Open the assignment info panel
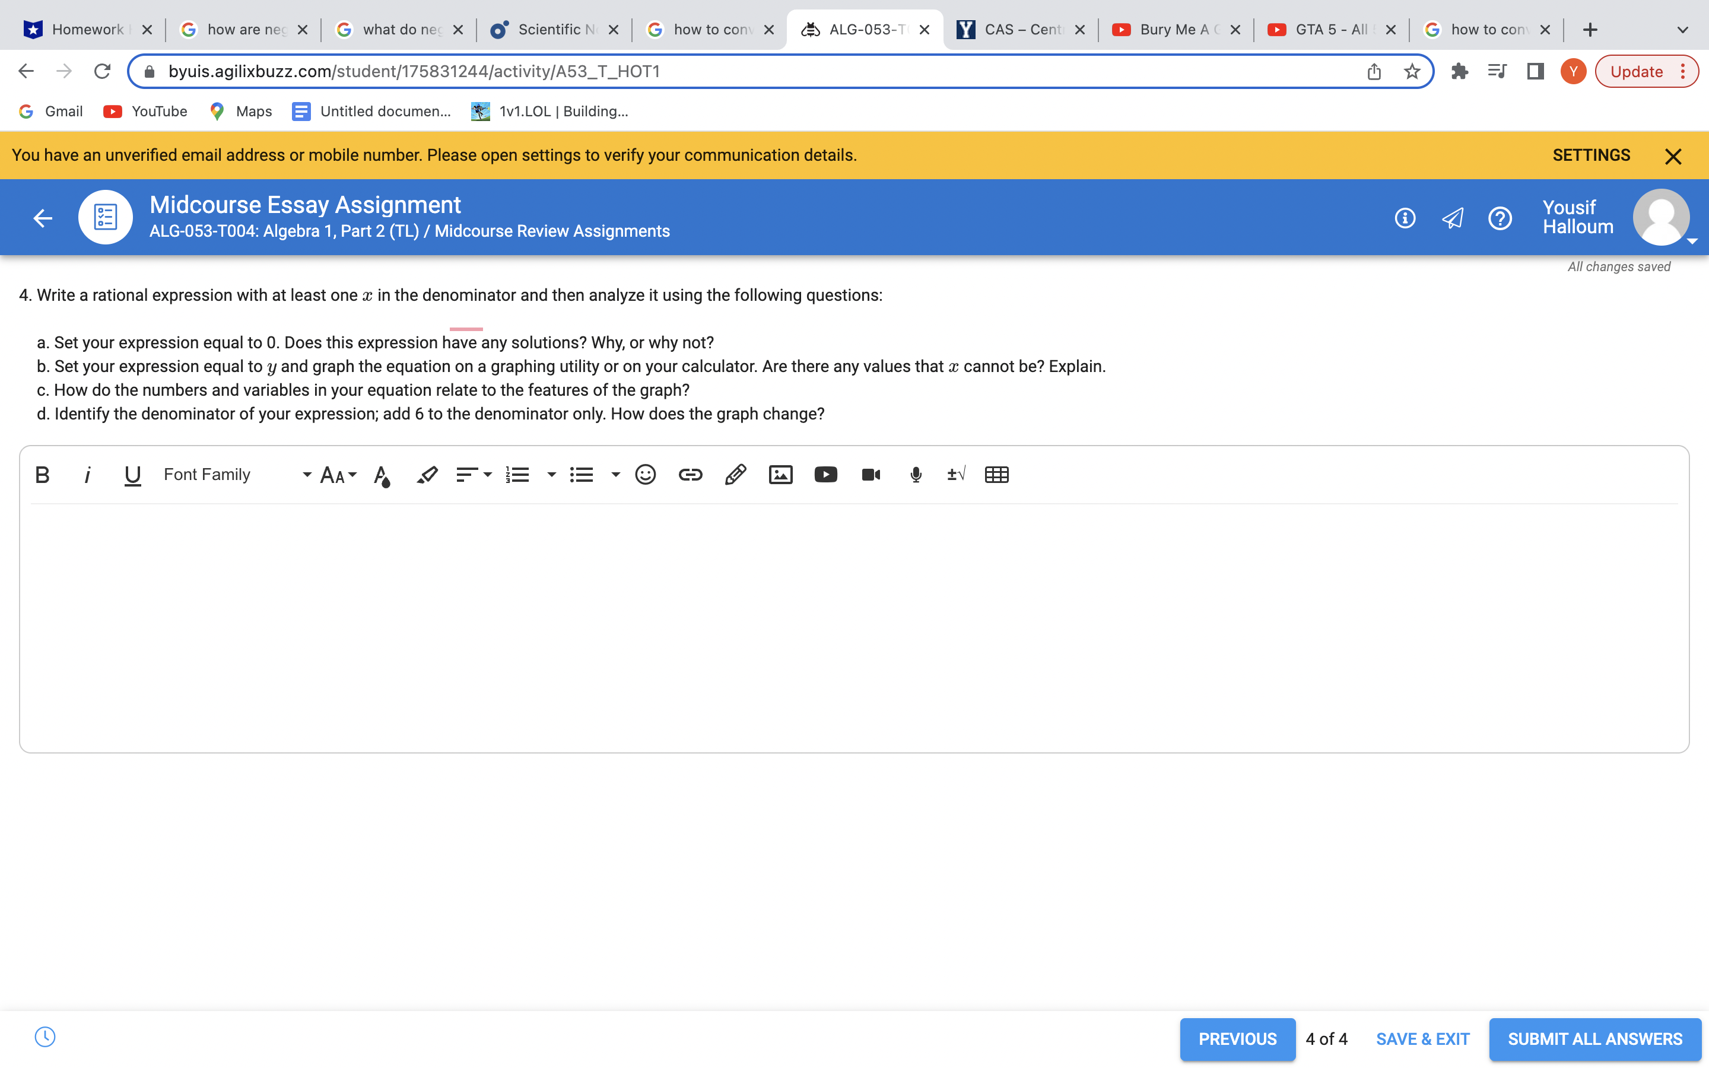 click(1405, 218)
